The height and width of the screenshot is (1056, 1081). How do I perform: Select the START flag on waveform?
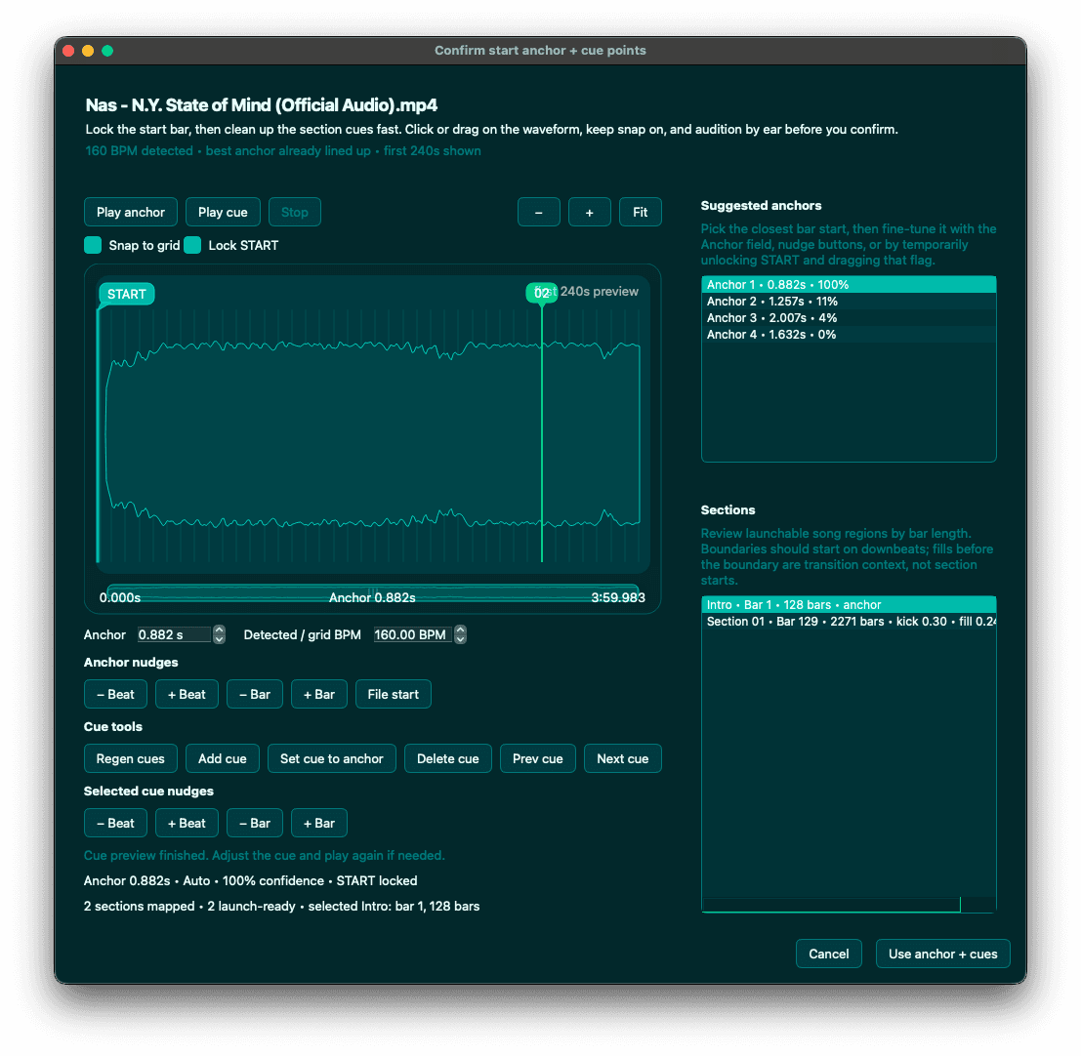click(126, 294)
